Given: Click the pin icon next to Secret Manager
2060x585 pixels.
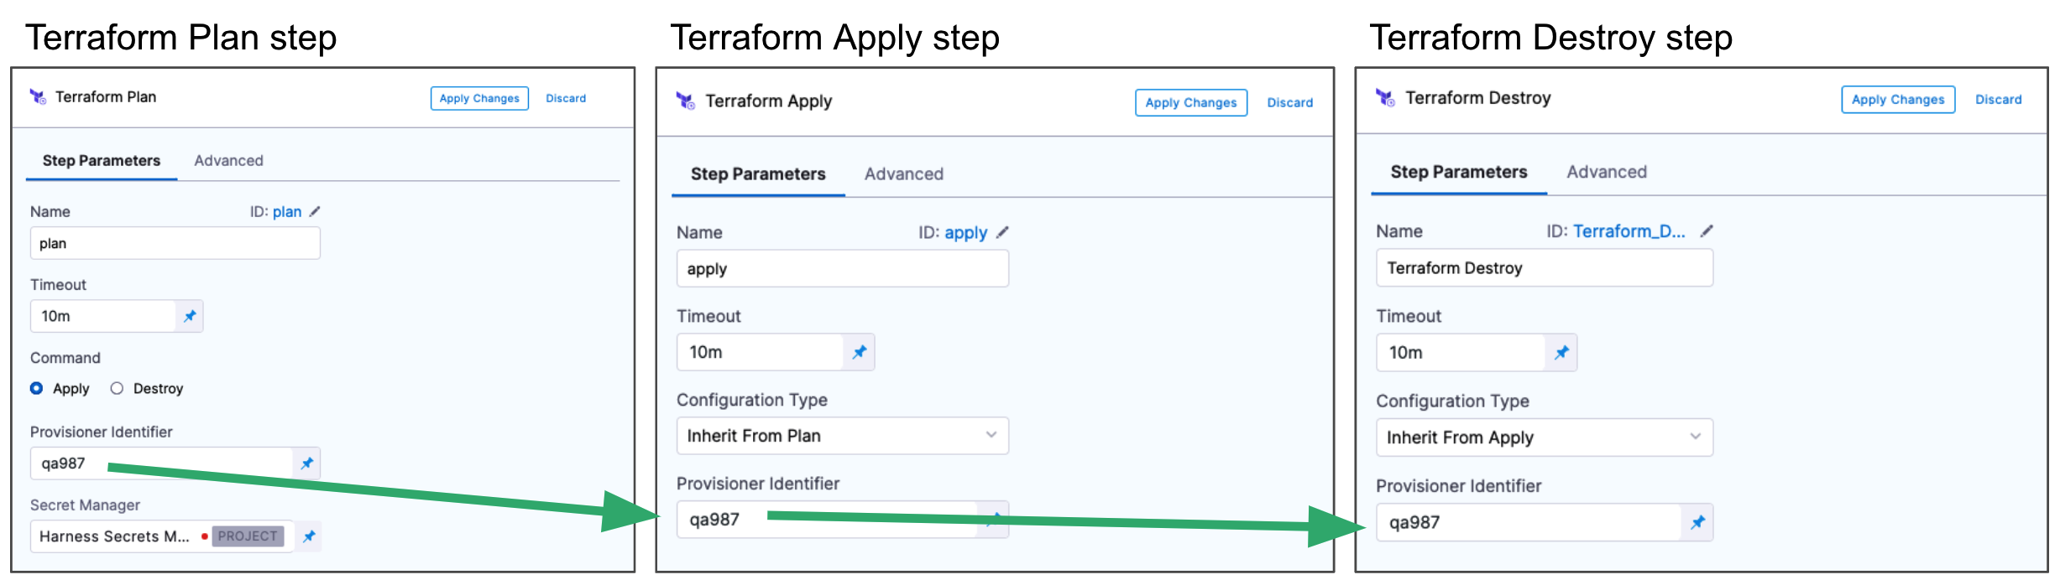Looking at the screenshot, I should click(x=309, y=536).
